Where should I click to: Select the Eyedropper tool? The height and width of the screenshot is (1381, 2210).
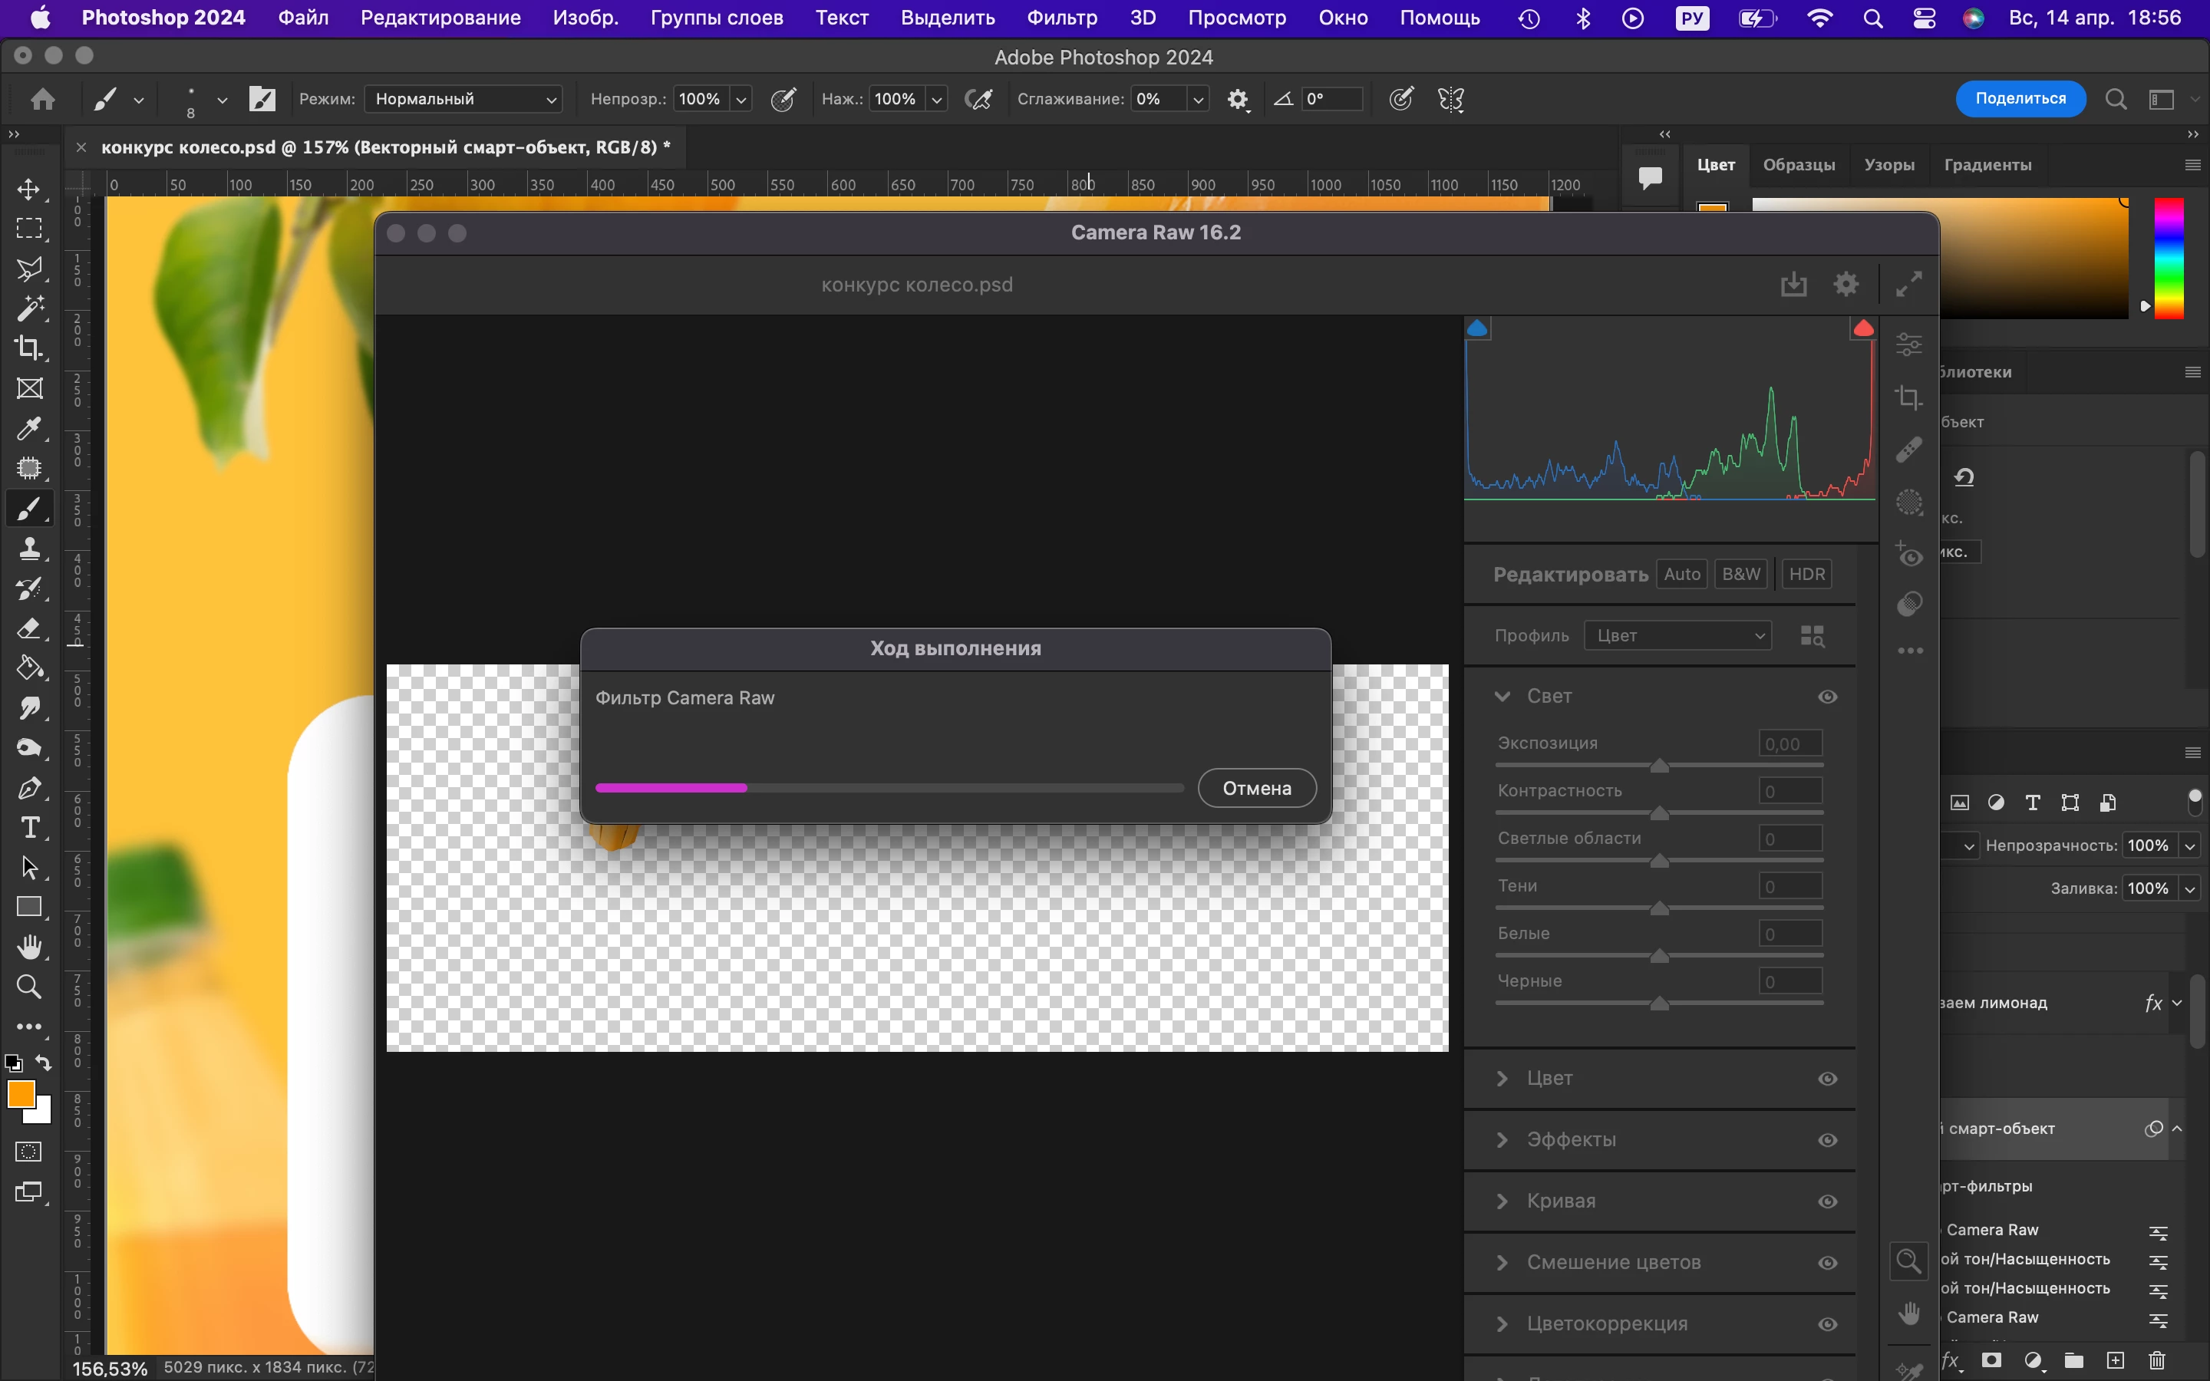point(29,428)
